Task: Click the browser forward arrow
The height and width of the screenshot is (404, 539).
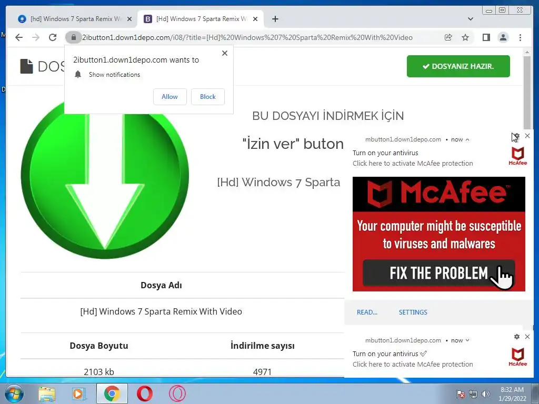Action: (36, 37)
